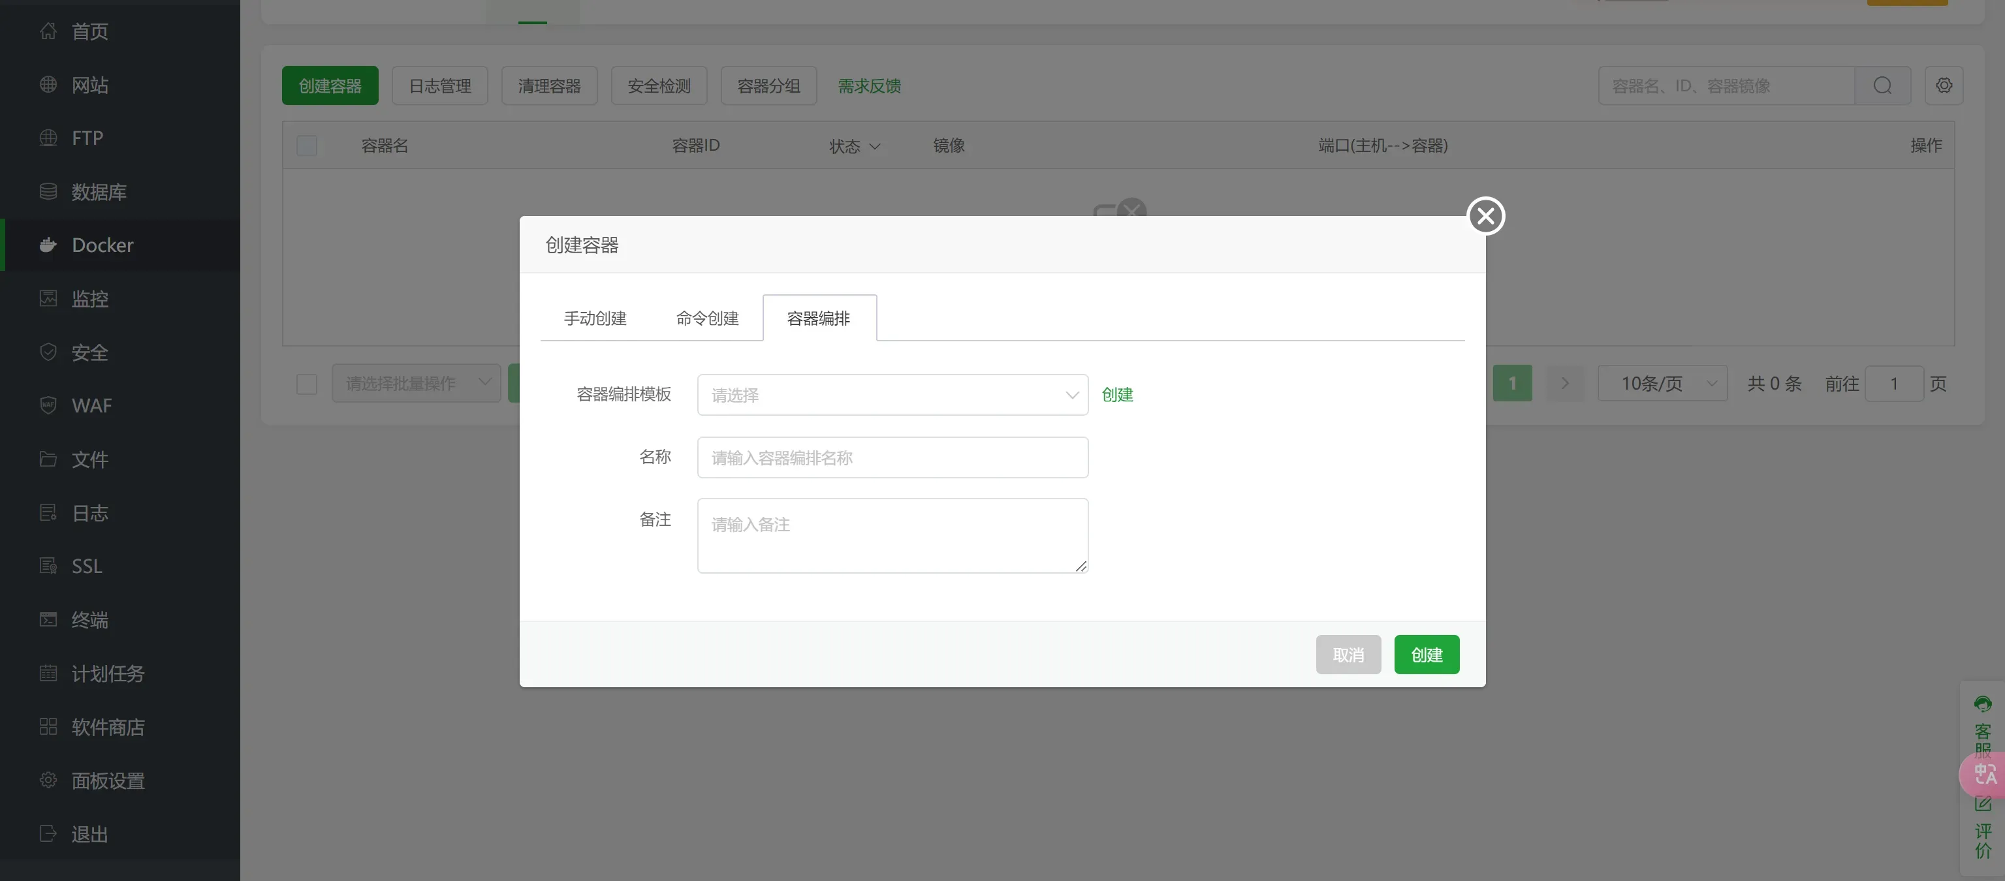Click the 容器分组 button

click(x=769, y=85)
